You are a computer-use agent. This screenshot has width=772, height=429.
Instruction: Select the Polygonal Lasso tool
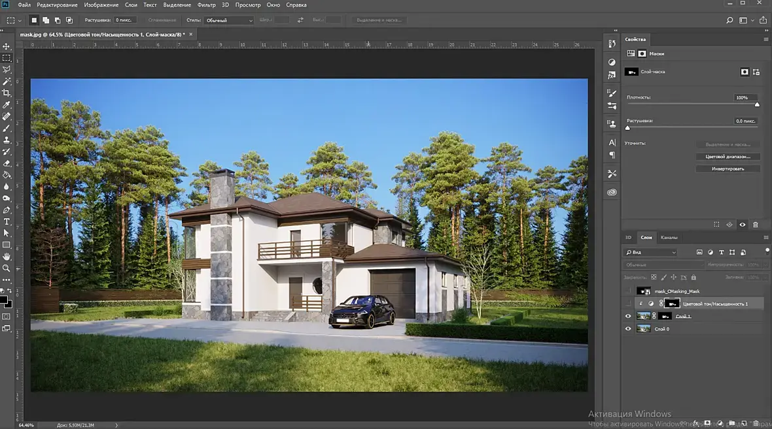tap(7, 70)
